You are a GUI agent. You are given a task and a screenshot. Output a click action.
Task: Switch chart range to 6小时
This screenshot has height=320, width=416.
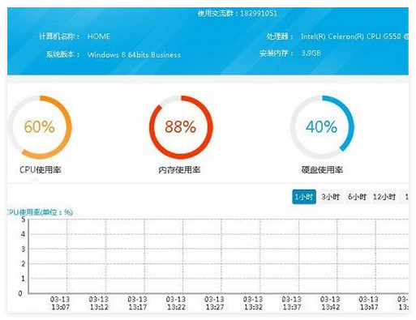(357, 197)
